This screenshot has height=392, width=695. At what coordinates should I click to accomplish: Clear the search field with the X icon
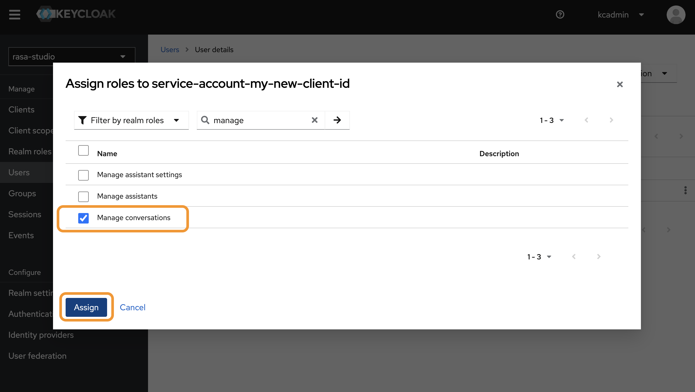pos(315,120)
